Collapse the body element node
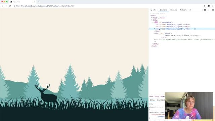The image size is (215, 121). pos(152,20)
